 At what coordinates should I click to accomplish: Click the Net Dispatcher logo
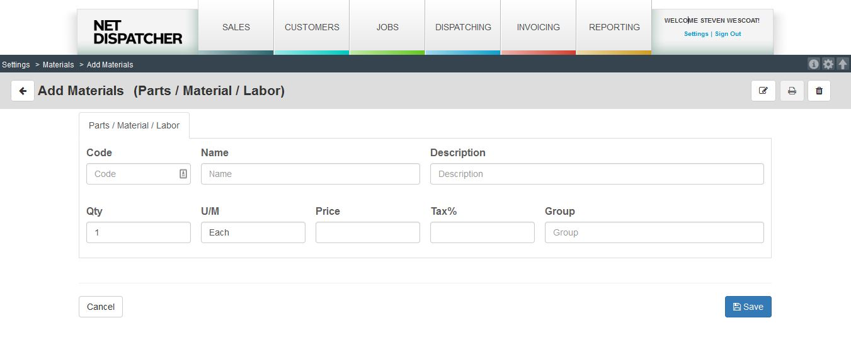pos(137,32)
